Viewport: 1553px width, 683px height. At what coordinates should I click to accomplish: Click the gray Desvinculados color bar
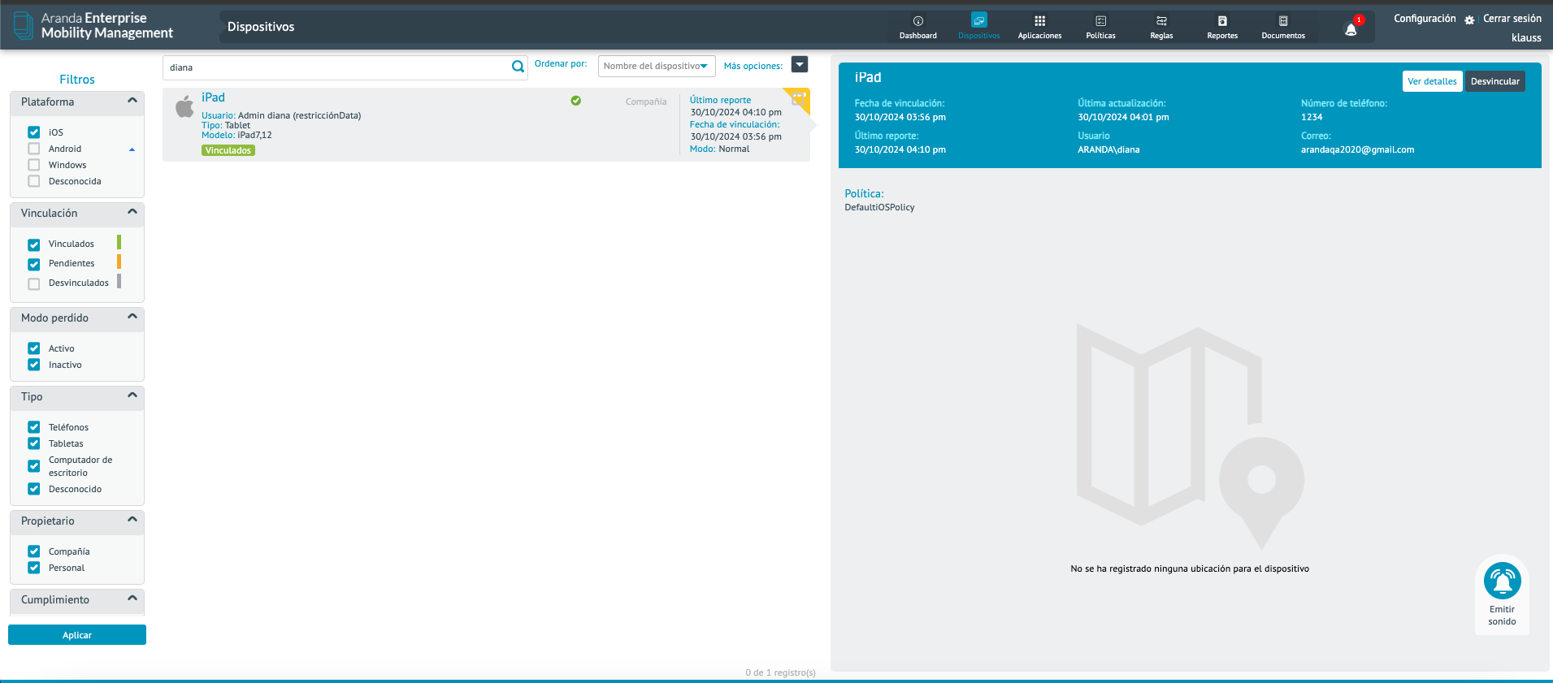pyautogui.click(x=119, y=281)
